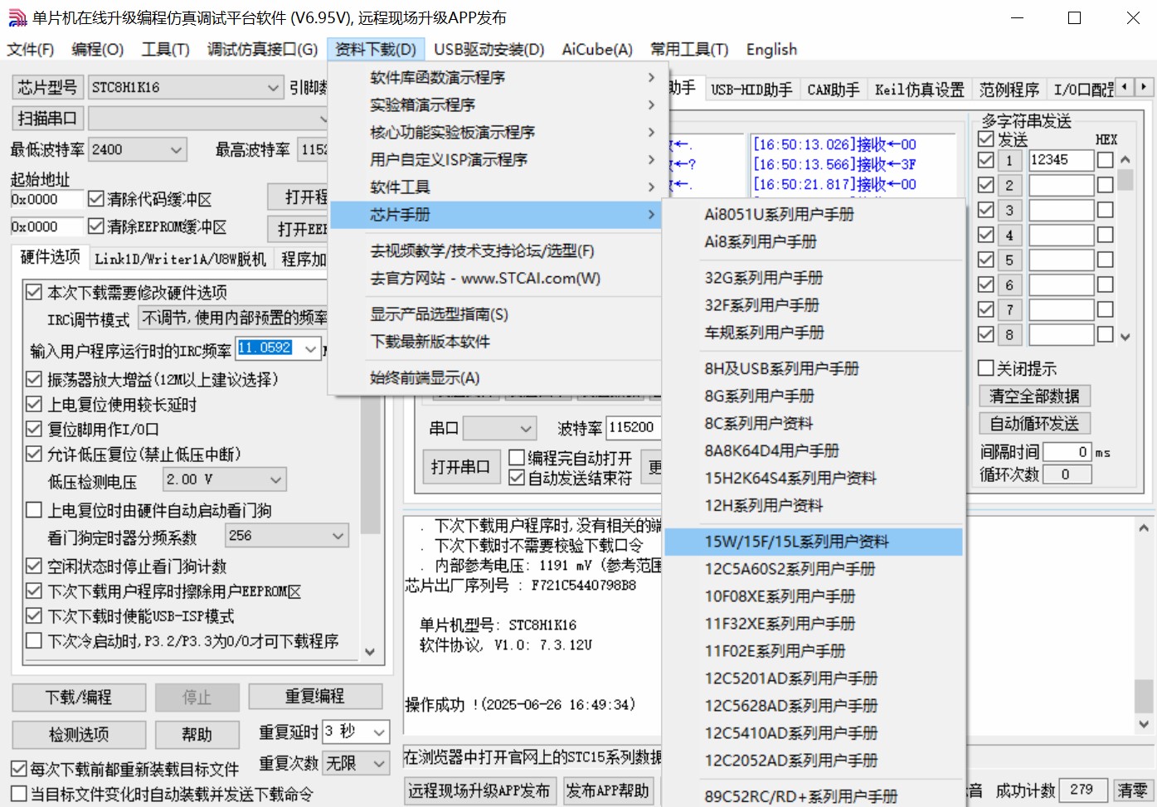Click 重复编程 button
Viewport: 1157px width, 807px height.
tap(315, 697)
